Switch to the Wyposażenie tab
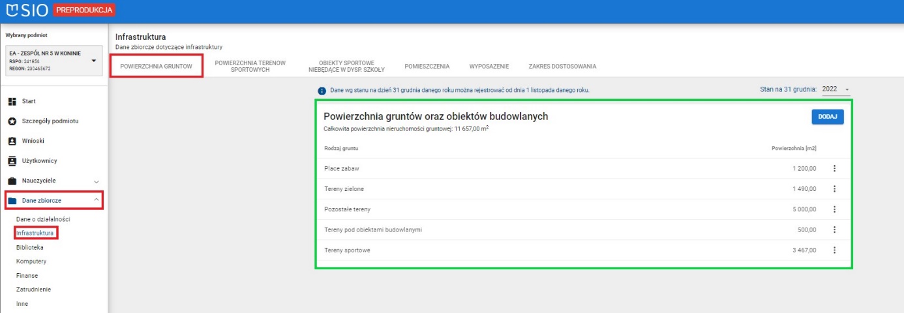 pos(489,67)
